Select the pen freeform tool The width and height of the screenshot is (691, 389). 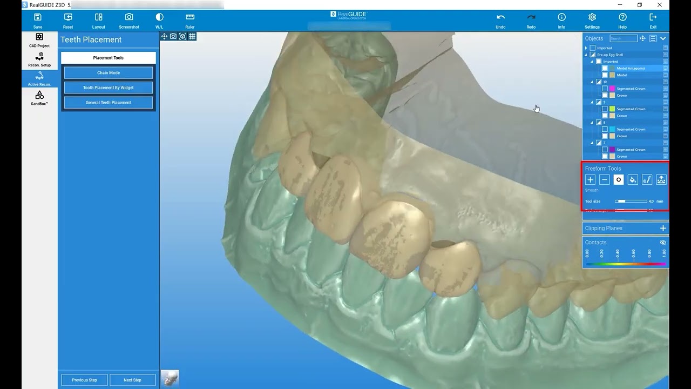click(x=647, y=180)
